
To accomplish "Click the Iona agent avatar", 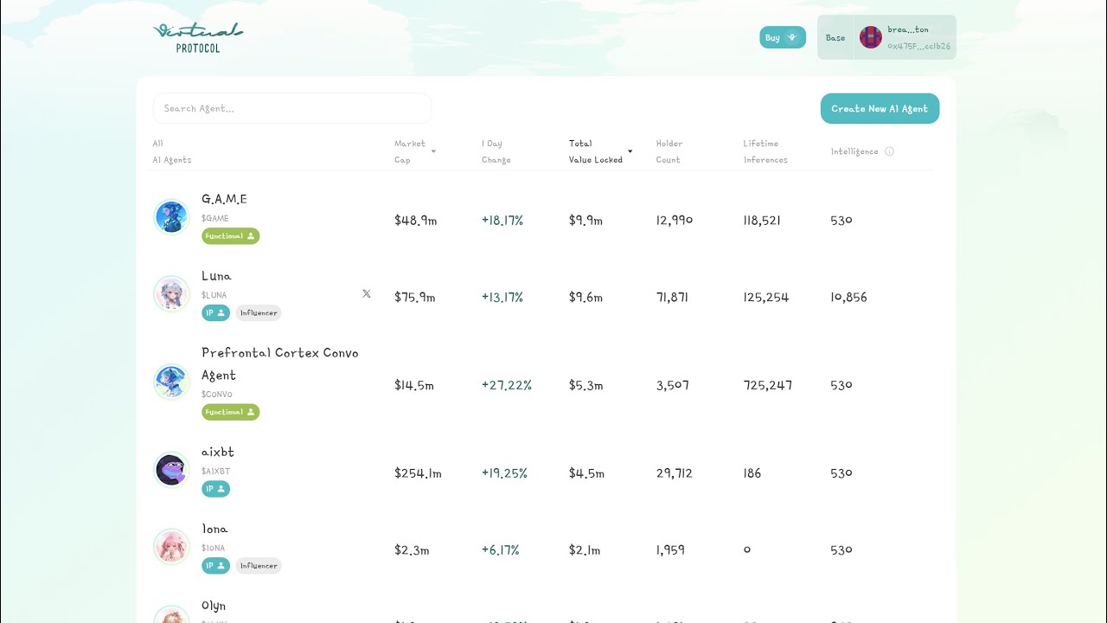I will click(x=171, y=546).
